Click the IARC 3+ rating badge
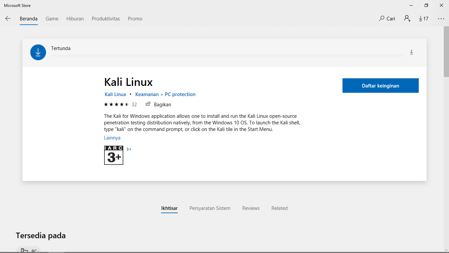449x253 pixels. 114,155
